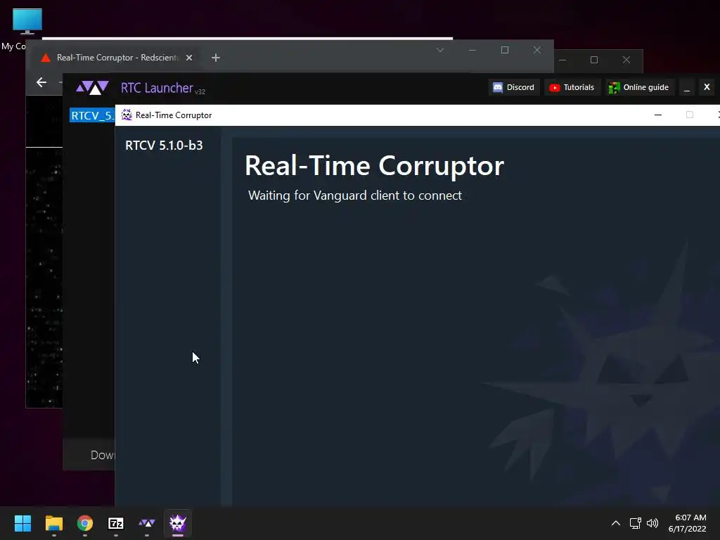Viewport: 720px width, 540px height.
Task: Close the rear window behind Chrome
Action: [626, 60]
